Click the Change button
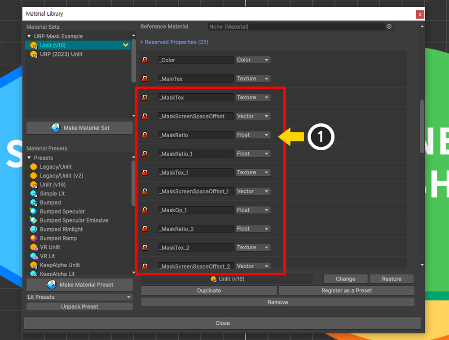The height and width of the screenshot is (340, 449). [x=345, y=279]
